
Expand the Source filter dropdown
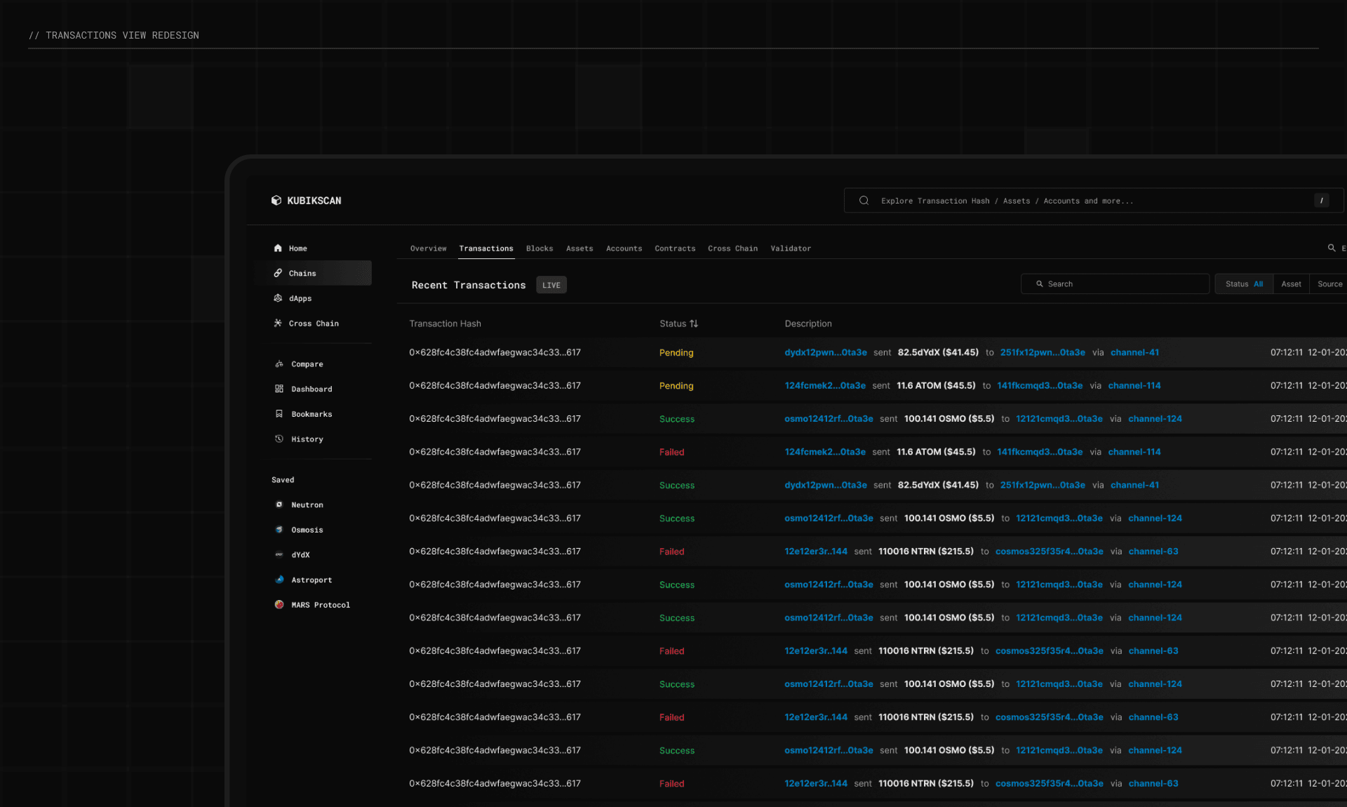pos(1329,284)
